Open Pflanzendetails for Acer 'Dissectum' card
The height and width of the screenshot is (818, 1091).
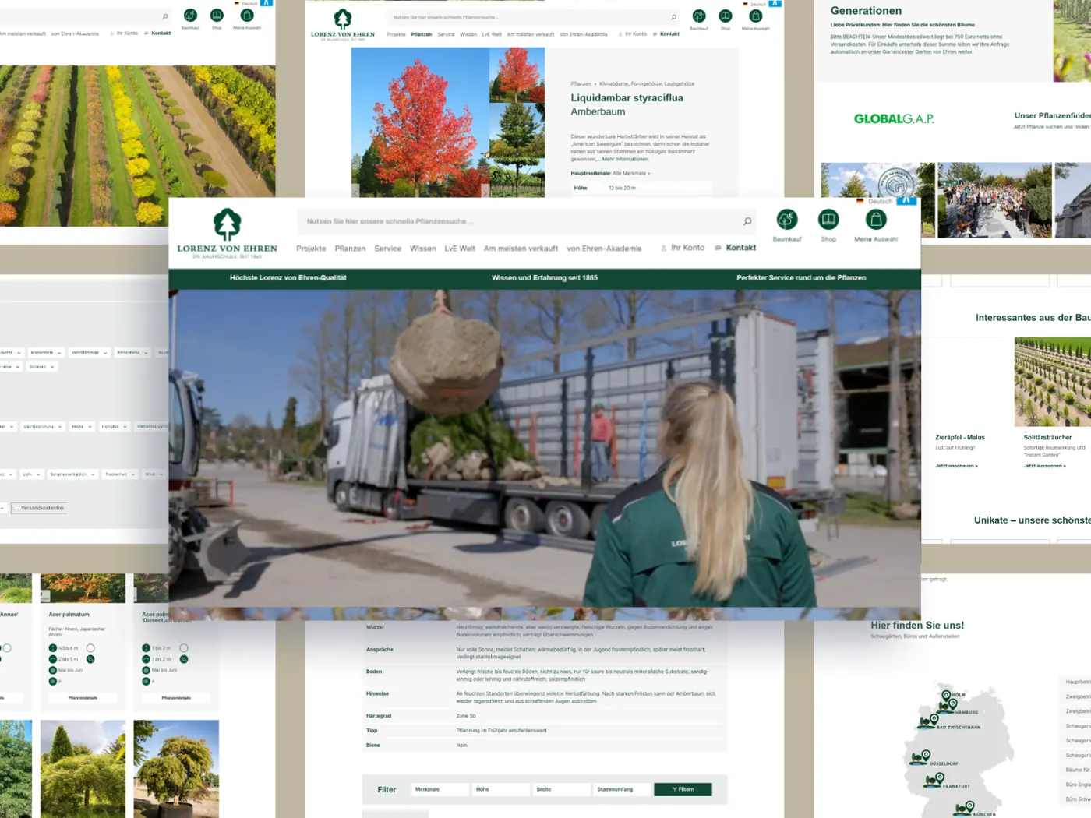176,698
